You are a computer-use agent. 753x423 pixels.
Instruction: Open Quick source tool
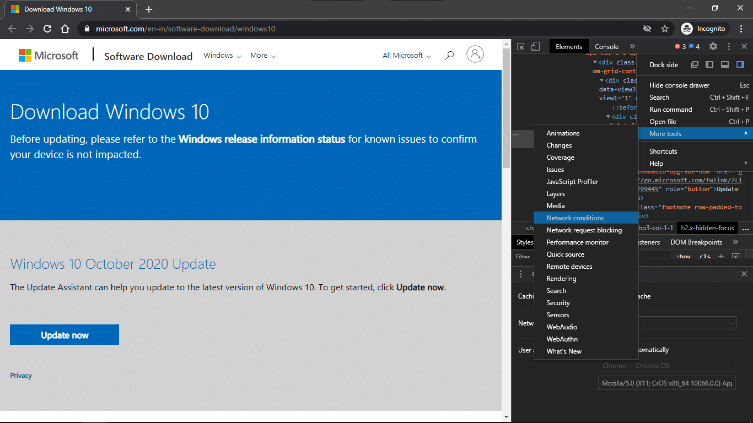coord(586,254)
